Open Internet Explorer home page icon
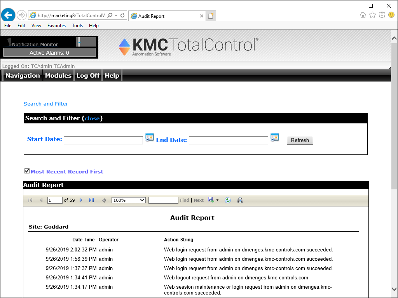This screenshot has height=298, width=398. [363, 15]
